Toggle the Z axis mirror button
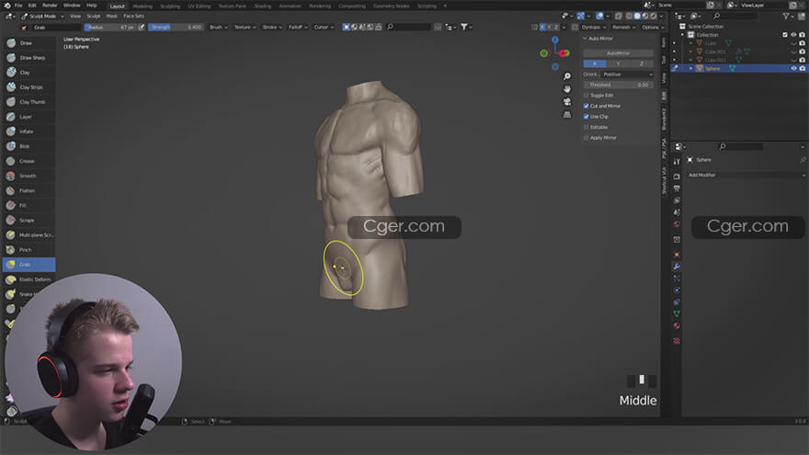The width and height of the screenshot is (809, 455). [x=642, y=63]
